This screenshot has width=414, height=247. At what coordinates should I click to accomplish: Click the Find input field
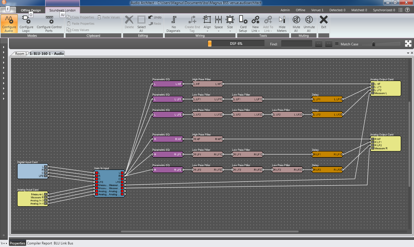[296, 44]
